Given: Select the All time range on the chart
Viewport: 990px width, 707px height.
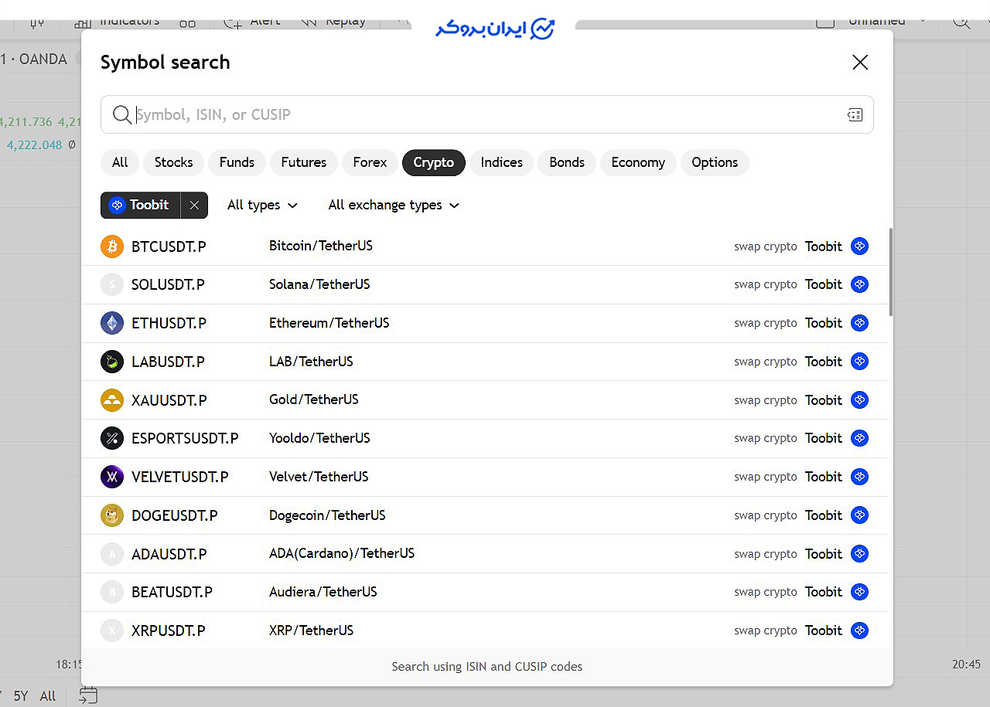Looking at the screenshot, I should [x=48, y=696].
